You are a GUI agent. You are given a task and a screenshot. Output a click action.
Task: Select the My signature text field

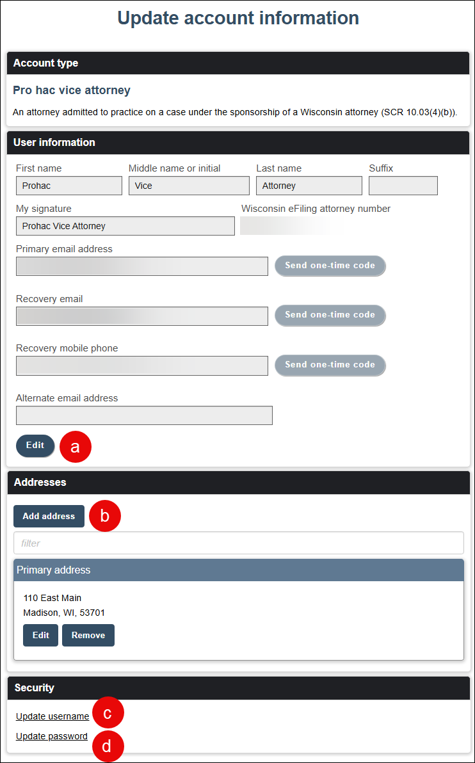(x=125, y=225)
